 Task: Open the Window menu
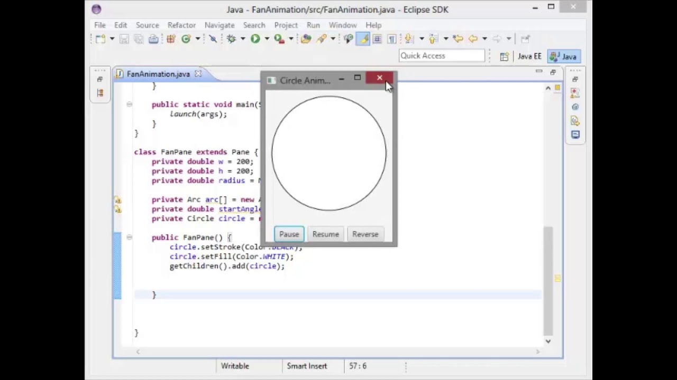point(343,25)
